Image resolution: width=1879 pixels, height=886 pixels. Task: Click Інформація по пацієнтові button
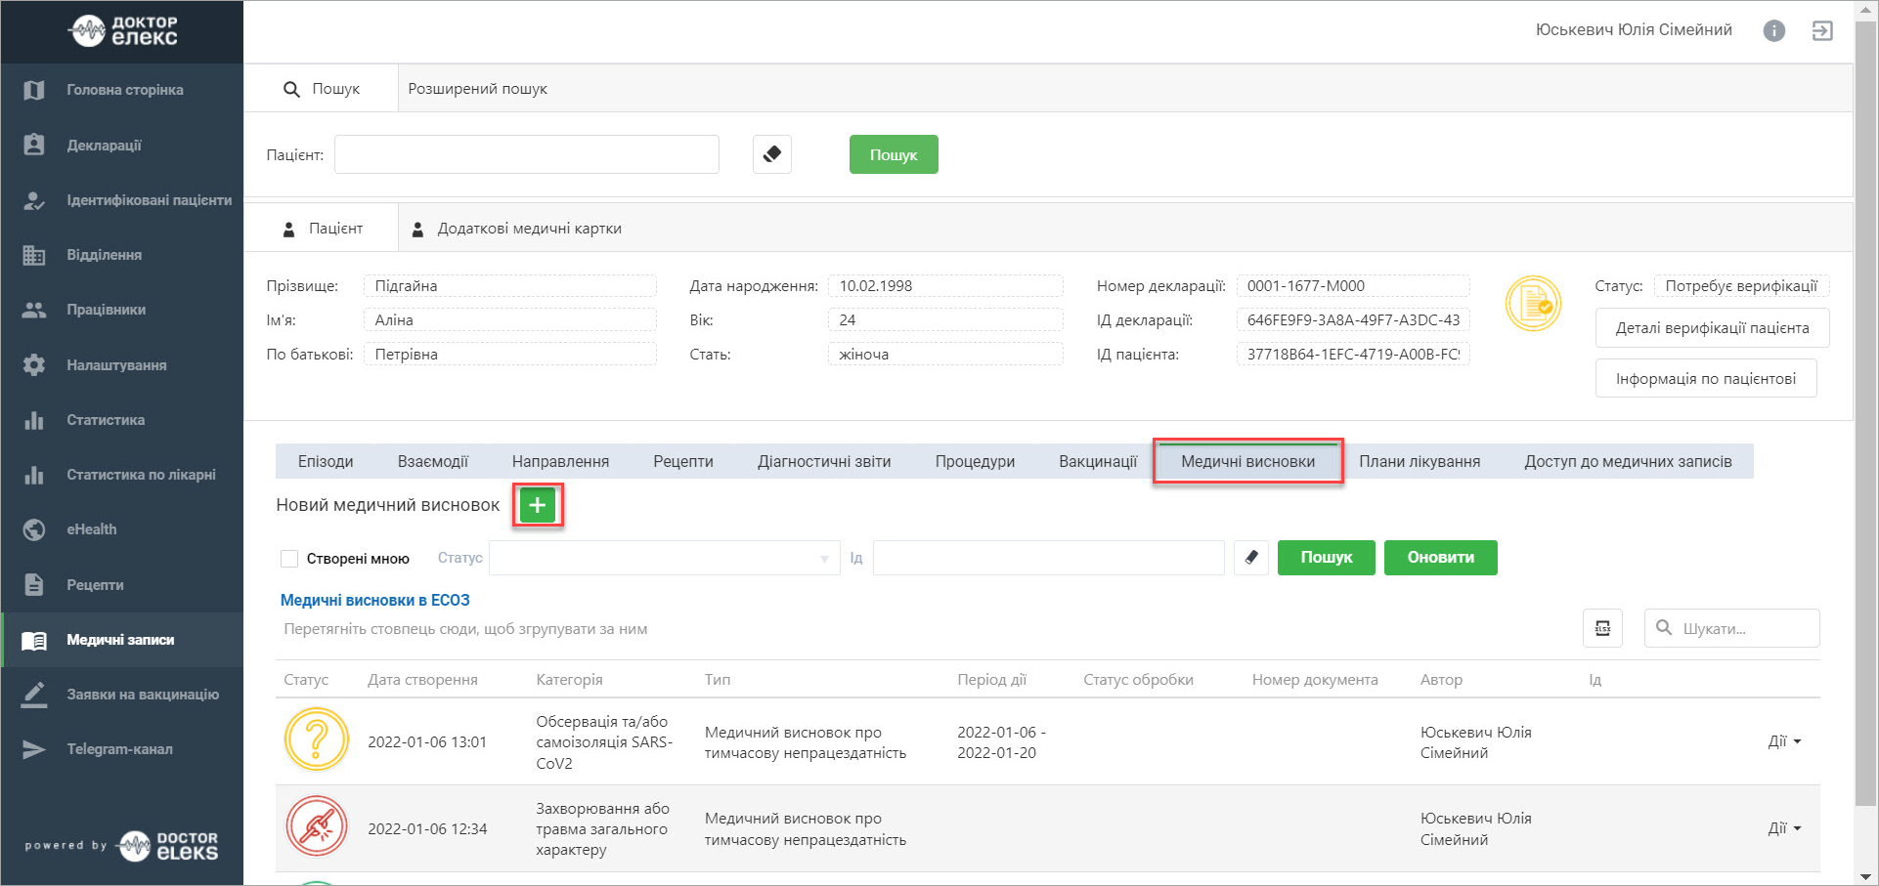[1706, 378]
